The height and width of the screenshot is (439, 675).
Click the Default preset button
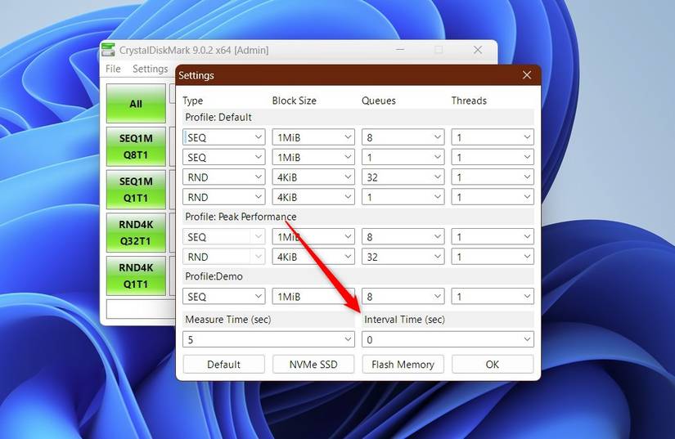click(224, 364)
